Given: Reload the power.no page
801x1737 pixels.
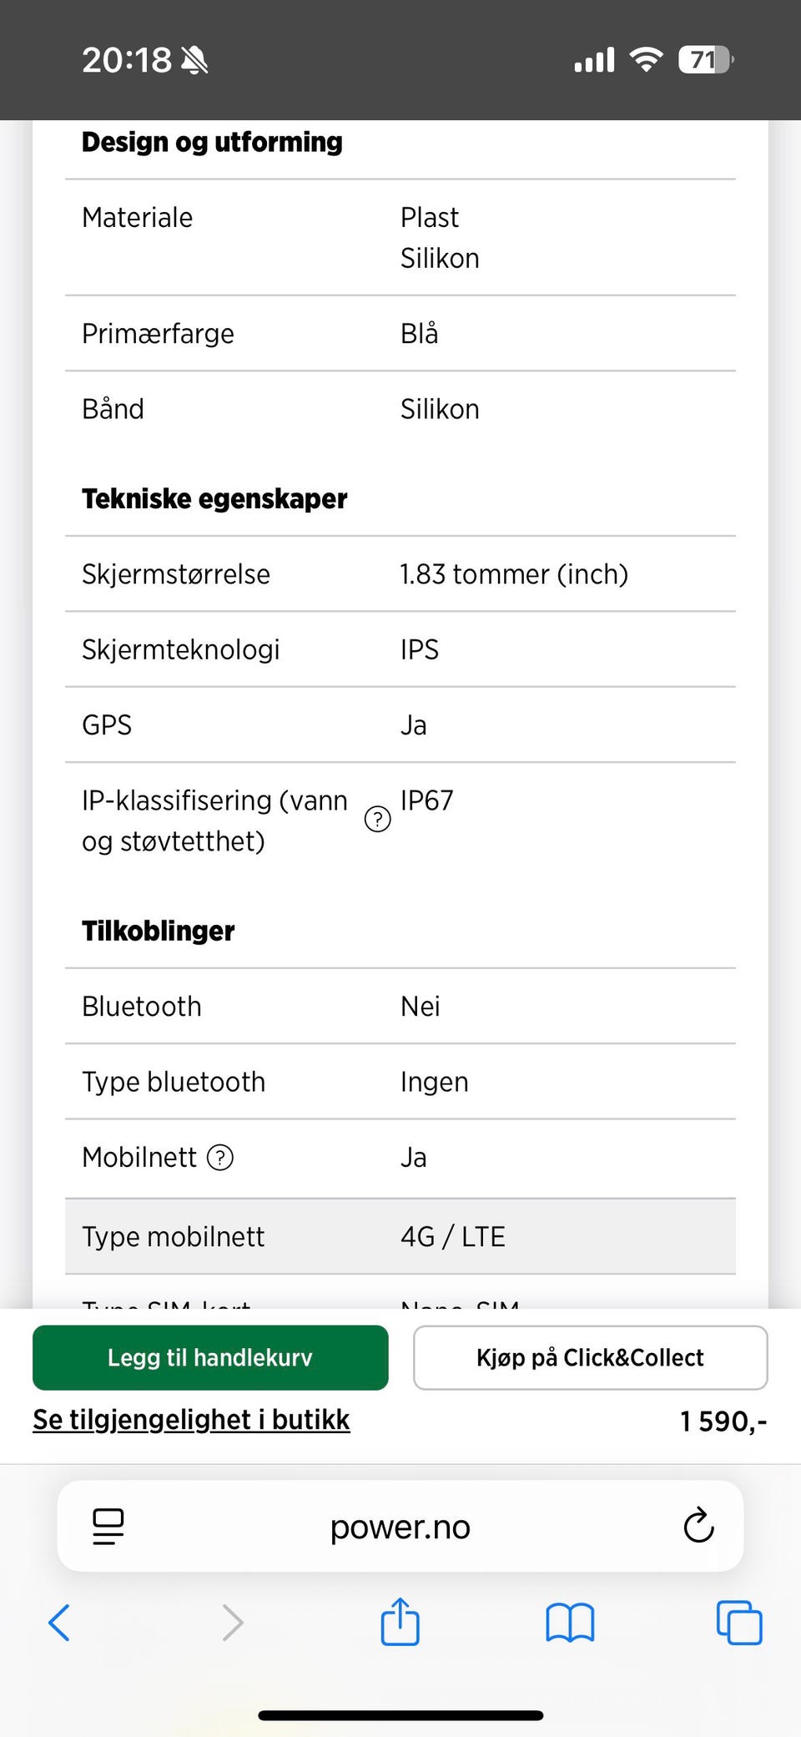Looking at the screenshot, I should click(698, 1526).
